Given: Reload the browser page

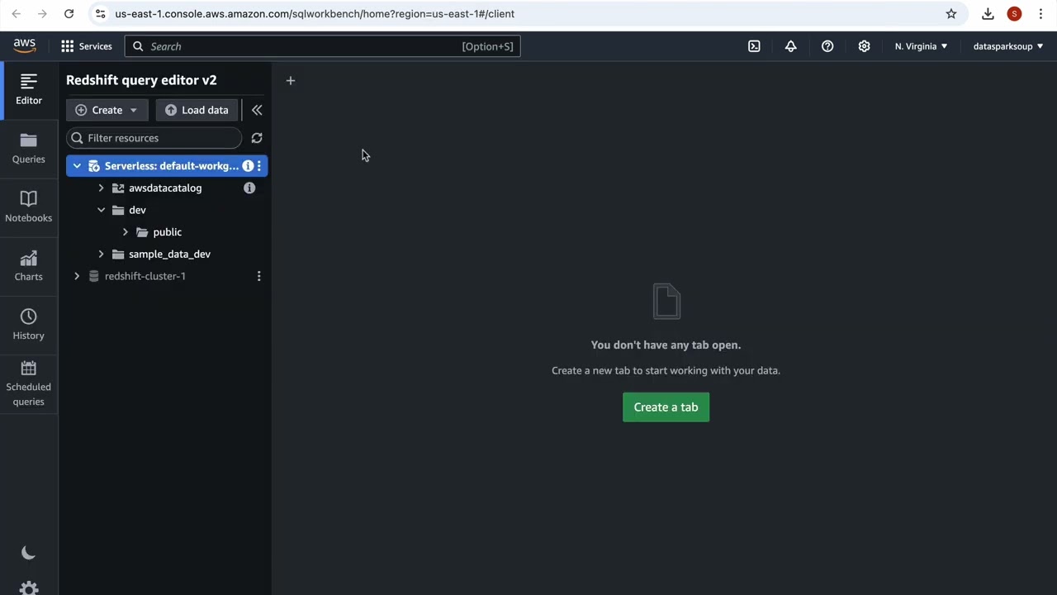Looking at the screenshot, I should 69,13.
